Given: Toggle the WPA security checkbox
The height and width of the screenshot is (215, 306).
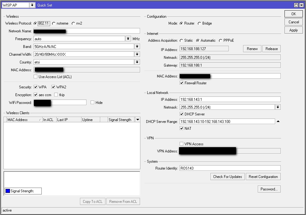Looking at the screenshot, I should click(35, 87).
